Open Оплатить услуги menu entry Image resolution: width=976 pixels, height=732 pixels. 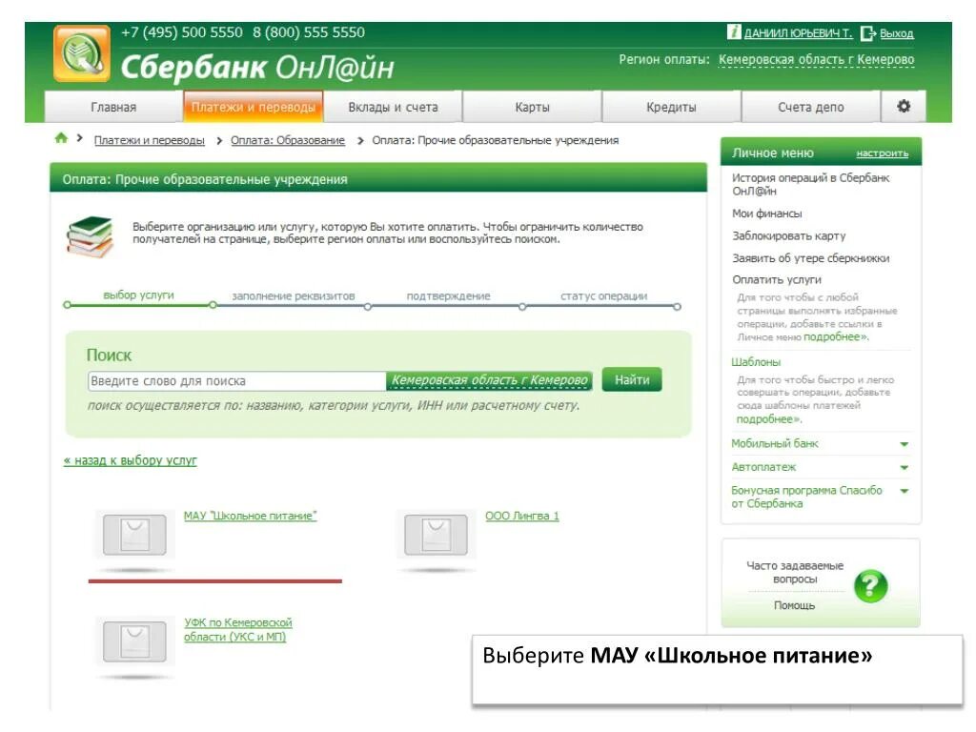[x=776, y=279]
